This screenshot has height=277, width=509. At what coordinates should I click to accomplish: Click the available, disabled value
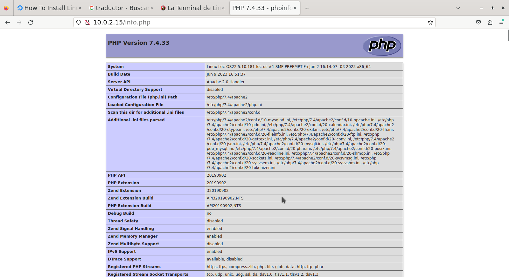pyautogui.click(x=225, y=259)
